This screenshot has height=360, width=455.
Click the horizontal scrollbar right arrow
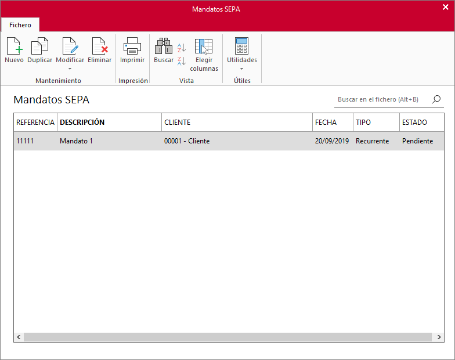tap(438, 337)
